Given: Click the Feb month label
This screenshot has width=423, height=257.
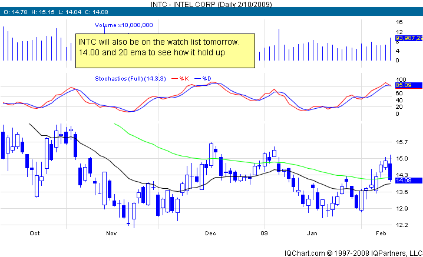Looking at the screenshot, I should [x=381, y=233].
